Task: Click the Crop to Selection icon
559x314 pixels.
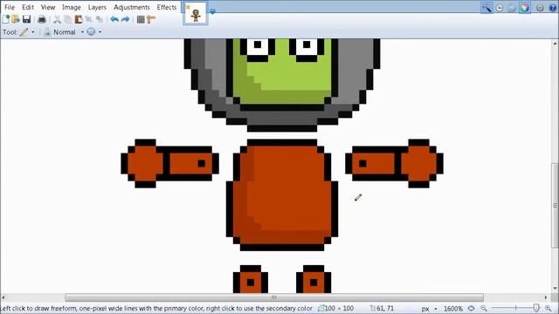Action: tap(89, 19)
